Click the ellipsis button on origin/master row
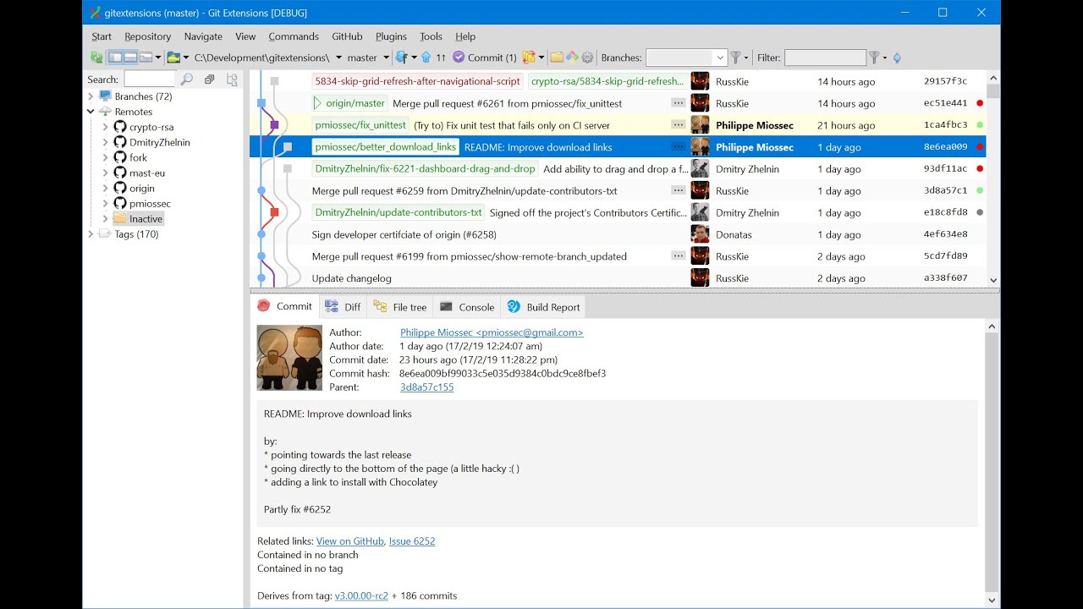Screen dimensions: 1083x609 (678, 103)
